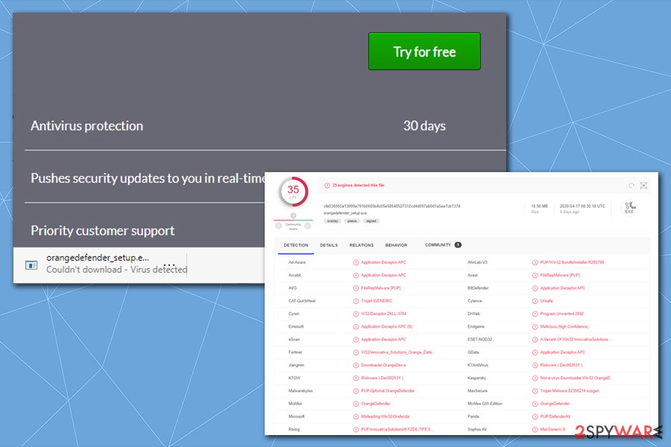The width and height of the screenshot is (671, 447).
Task: Click the K7AntiVirus engine name
Action: [x=478, y=365]
